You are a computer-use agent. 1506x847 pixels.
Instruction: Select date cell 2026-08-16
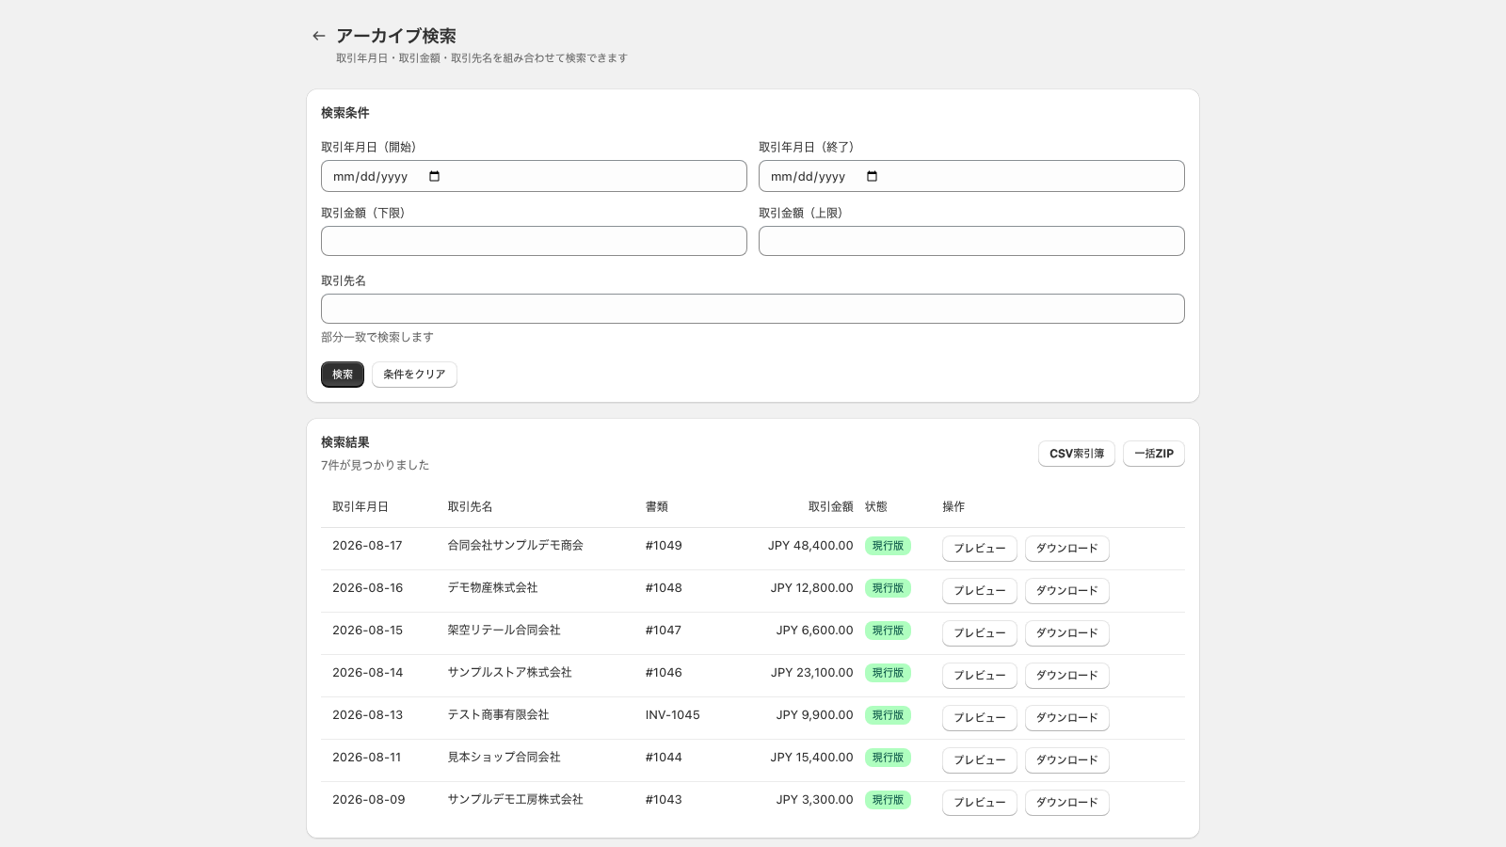coord(367,587)
